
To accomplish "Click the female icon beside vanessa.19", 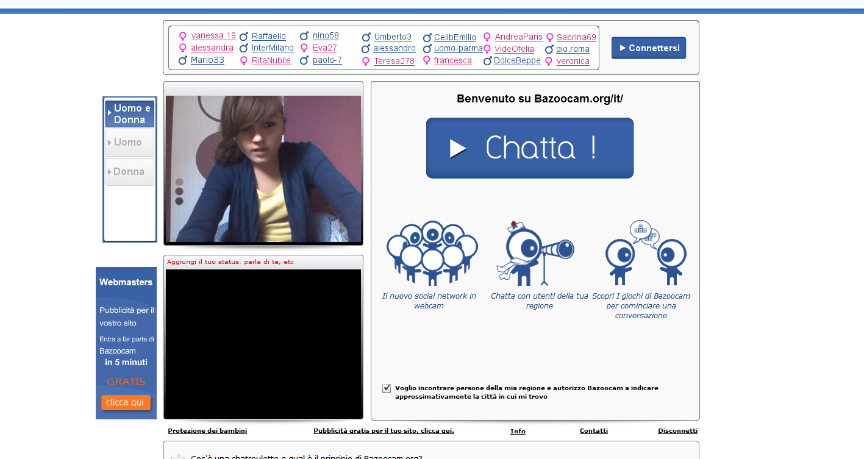I will [x=182, y=36].
